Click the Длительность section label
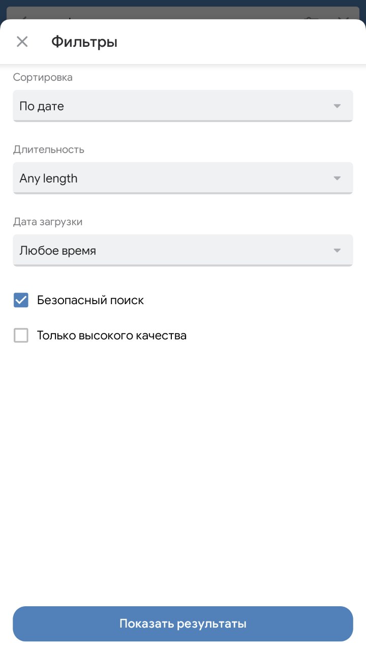366x651 pixels. (49, 150)
